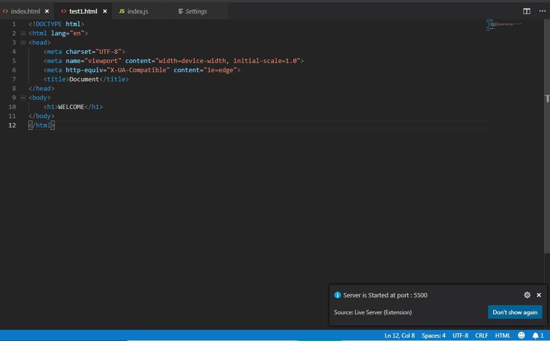Screen dimensions: 550x341
Task: Click the Don't show again button
Action: pyautogui.click(x=515, y=312)
